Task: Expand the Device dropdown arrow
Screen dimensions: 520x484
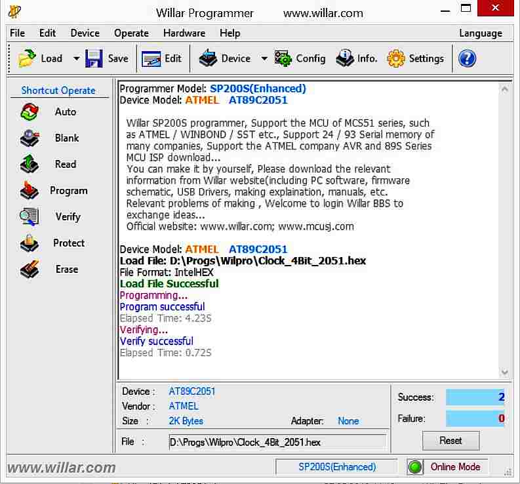Action: tap(264, 59)
